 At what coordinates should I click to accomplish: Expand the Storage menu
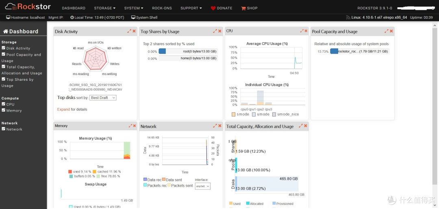click(105, 8)
